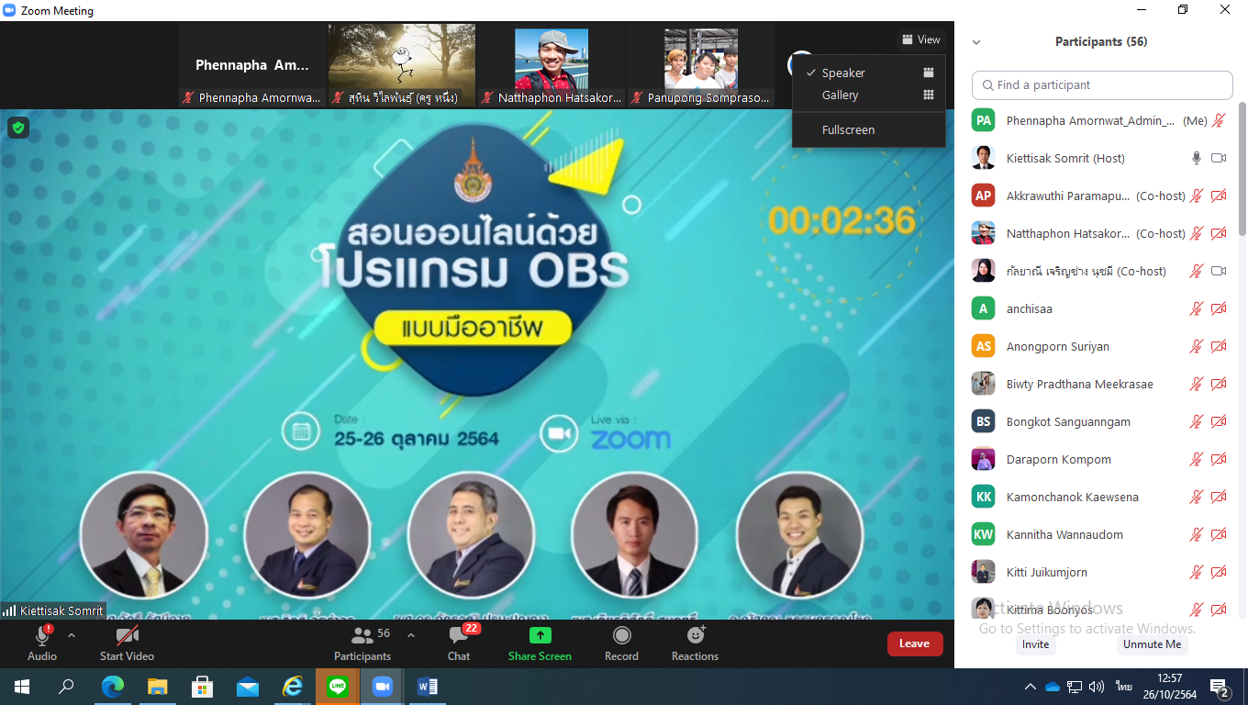This screenshot has height=705, width=1248.
Task: Click the Audio microphone icon
Action: point(41,635)
